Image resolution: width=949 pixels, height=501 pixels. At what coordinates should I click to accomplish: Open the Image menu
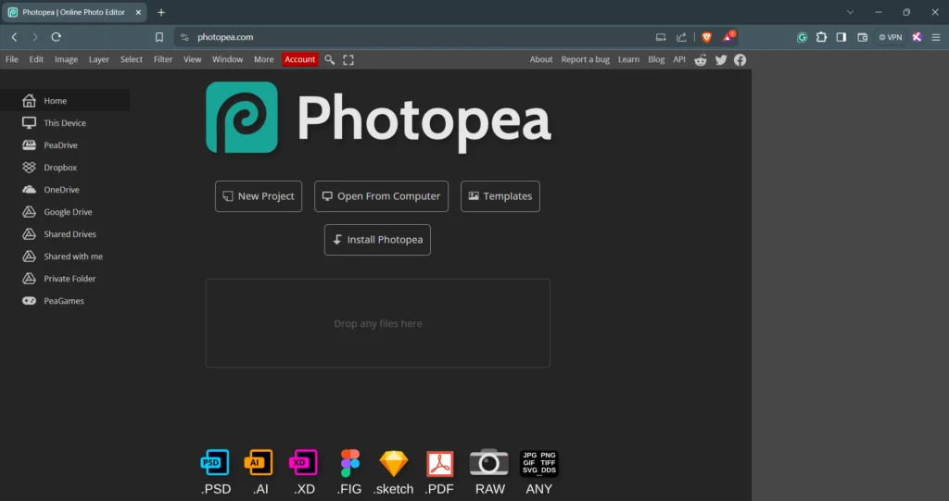66,59
